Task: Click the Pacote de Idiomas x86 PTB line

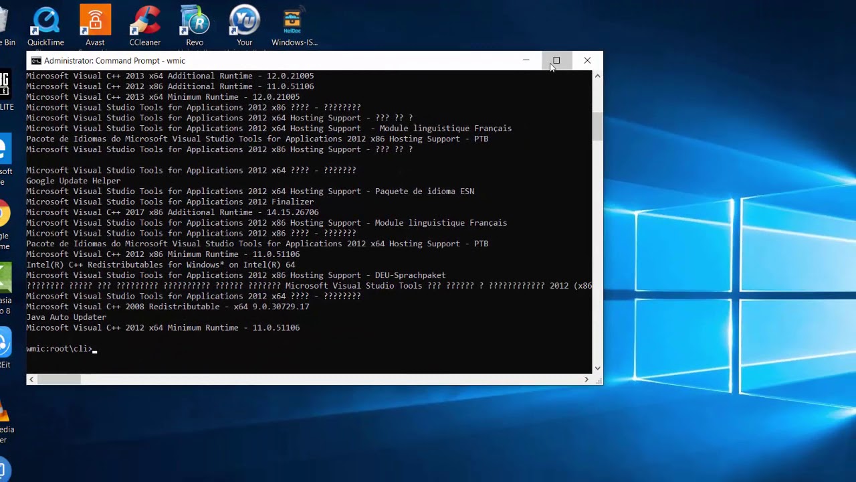Action: click(257, 139)
